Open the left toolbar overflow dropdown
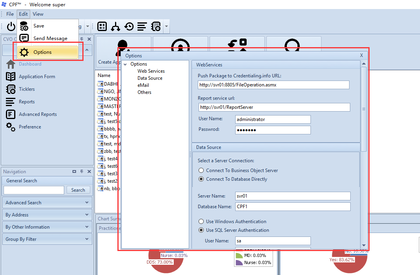 (87, 26)
